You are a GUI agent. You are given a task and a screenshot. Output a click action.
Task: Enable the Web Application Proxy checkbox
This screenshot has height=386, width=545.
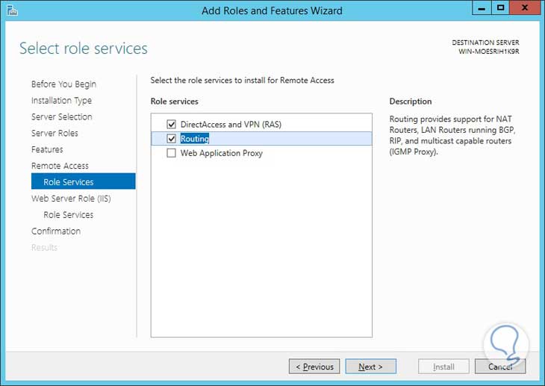172,153
